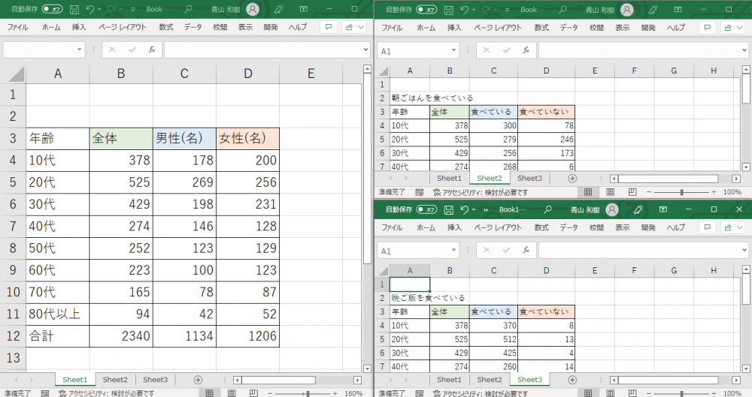The width and height of the screenshot is (752, 397).
Task: Expand formula bar in left window
Action: coord(366,50)
